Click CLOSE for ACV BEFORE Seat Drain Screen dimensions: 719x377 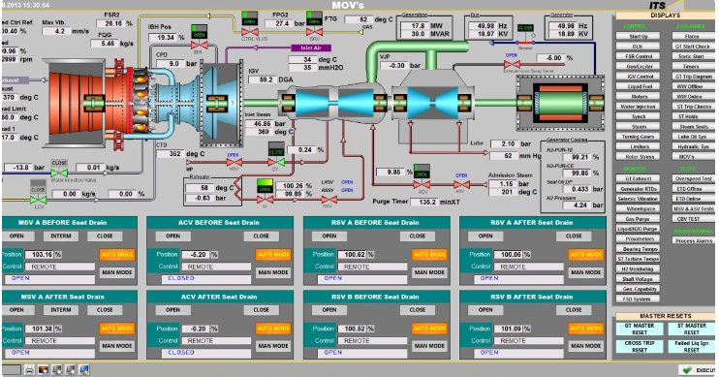(x=261, y=236)
